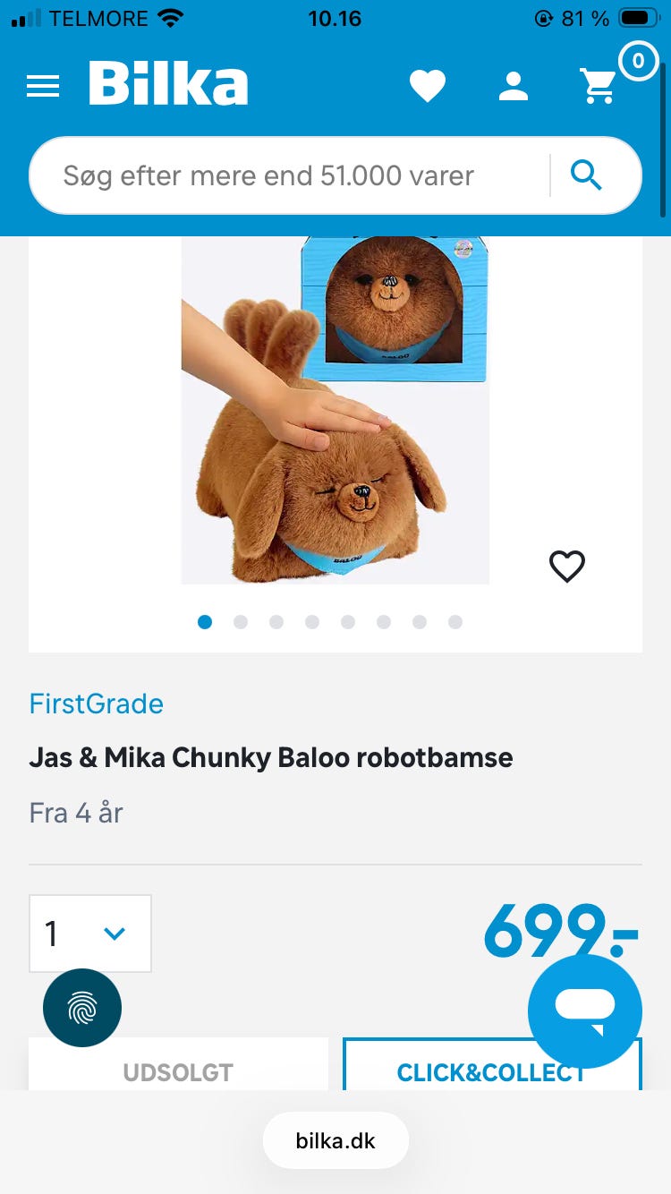Go to Bilka home via logo
Screen dimensions: 671x1194
(168, 84)
